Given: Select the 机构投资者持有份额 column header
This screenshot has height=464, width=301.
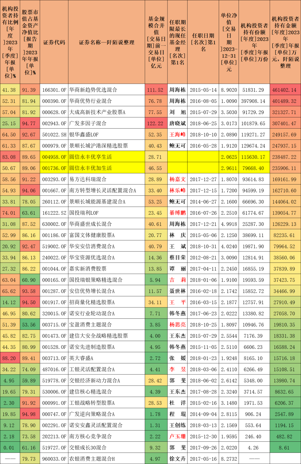Looking at the screenshot, I should (x=254, y=42).
